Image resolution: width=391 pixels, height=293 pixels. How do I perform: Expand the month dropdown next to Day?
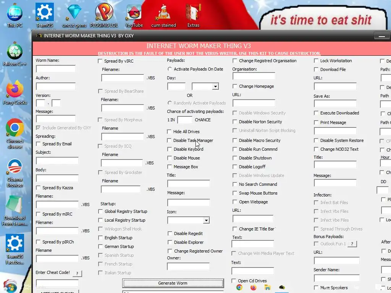(215, 87)
